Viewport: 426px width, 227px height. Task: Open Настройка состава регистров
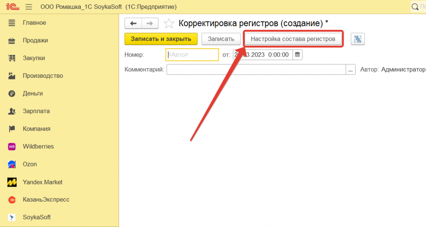pyautogui.click(x=293, y=39)
